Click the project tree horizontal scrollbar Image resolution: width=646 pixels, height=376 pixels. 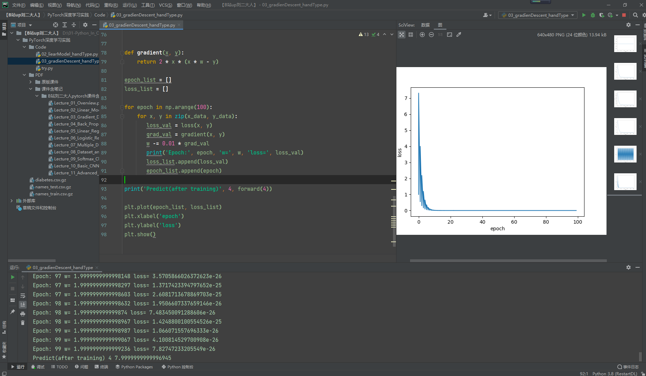[x=31, y=261]
